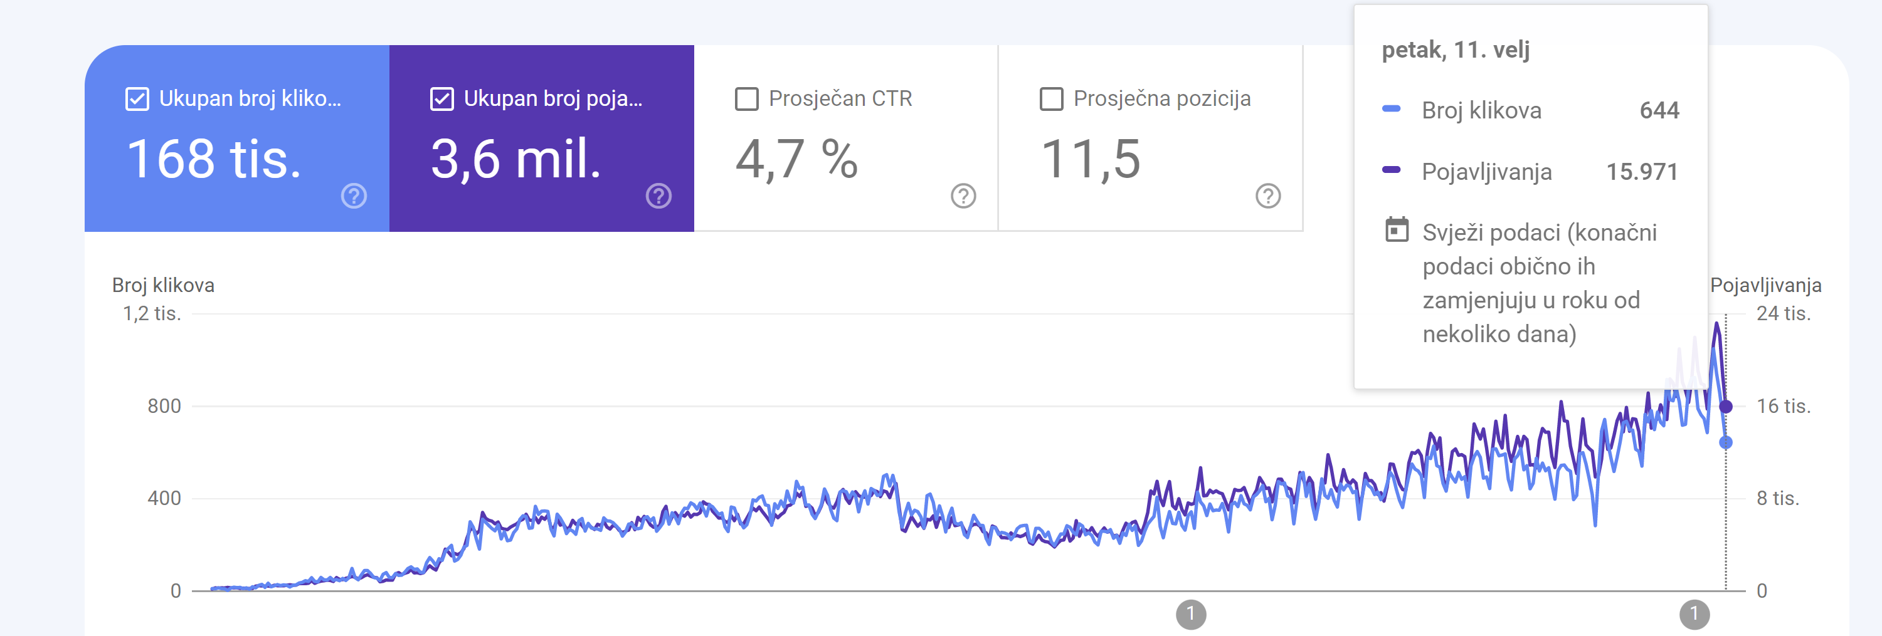Click the 24 tis. right axis label
The height and width of the screenshot is (636, 1882).
[x=1784, y=313]
